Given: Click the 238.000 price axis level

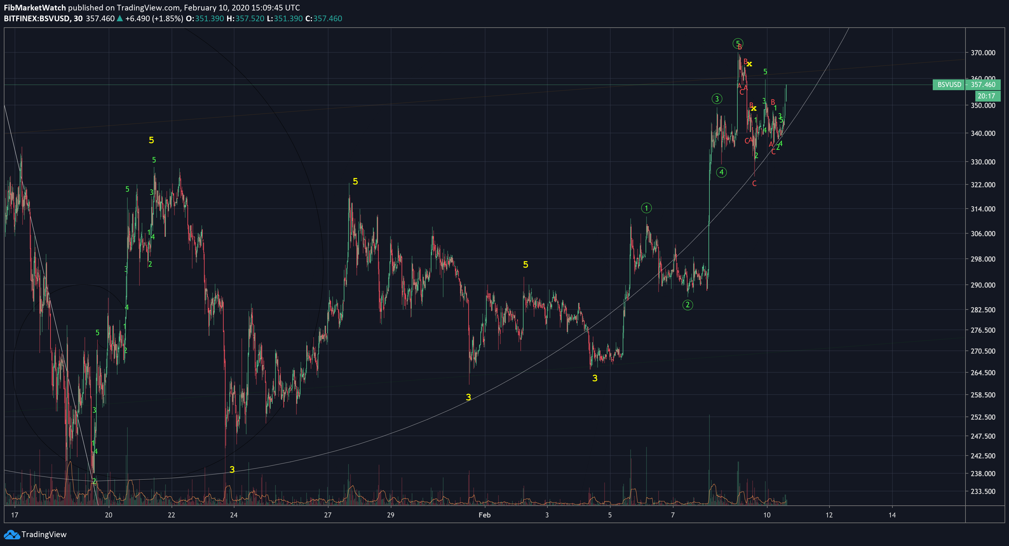Looking at the screenshot, I should pos(983,474).
